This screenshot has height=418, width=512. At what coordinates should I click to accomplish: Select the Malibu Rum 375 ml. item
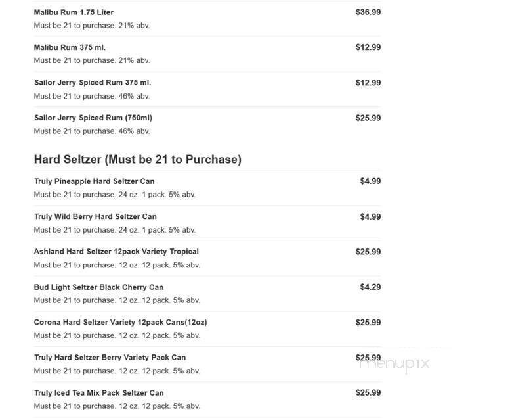tap(70, 47)
